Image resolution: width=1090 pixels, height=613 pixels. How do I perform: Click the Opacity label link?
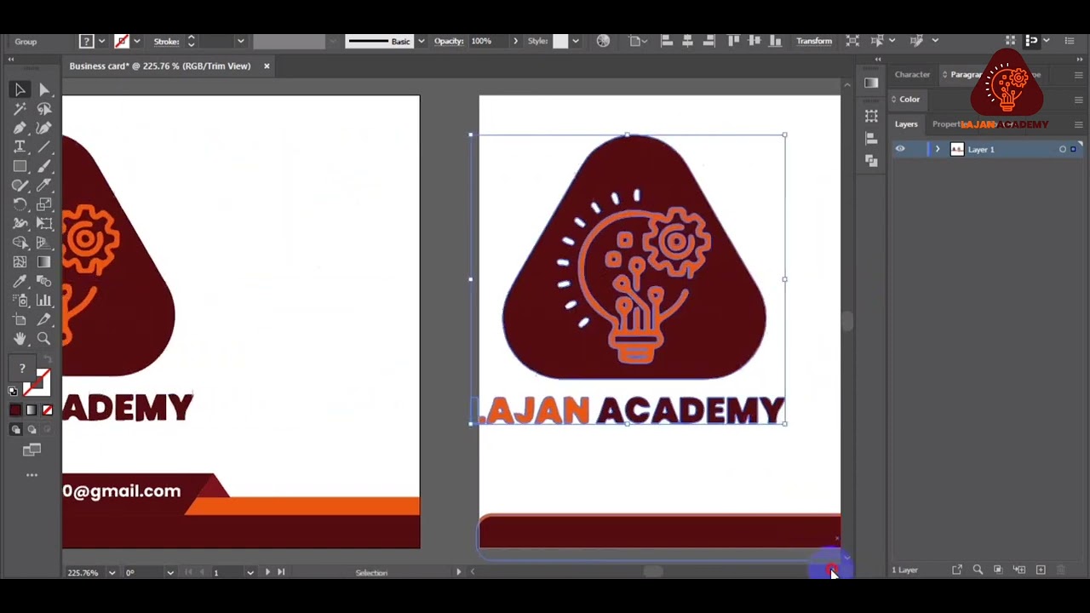tap(448, 41)
